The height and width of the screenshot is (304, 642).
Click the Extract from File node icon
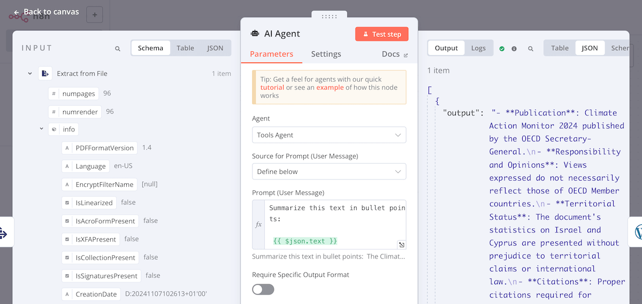tap(45, 74)
